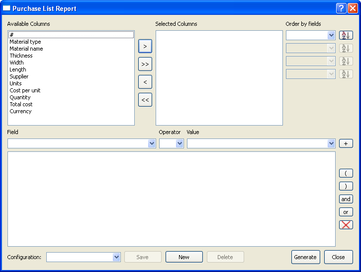Choose Supplier from Available Columns list
Image resolution: width=361 pixels, height=272 pixels.
click(19, 76)
